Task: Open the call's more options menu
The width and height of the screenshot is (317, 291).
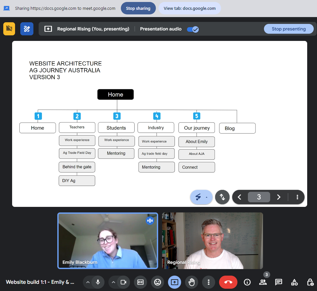Action: pos(209,282)
